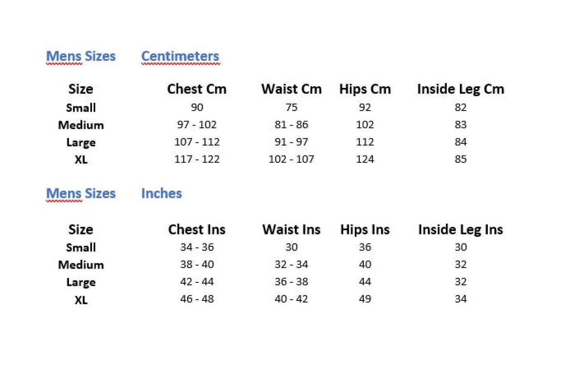Click the 'Waist Ins' column header
Screen dimensions: 565x388
click(x=291, y=229)
